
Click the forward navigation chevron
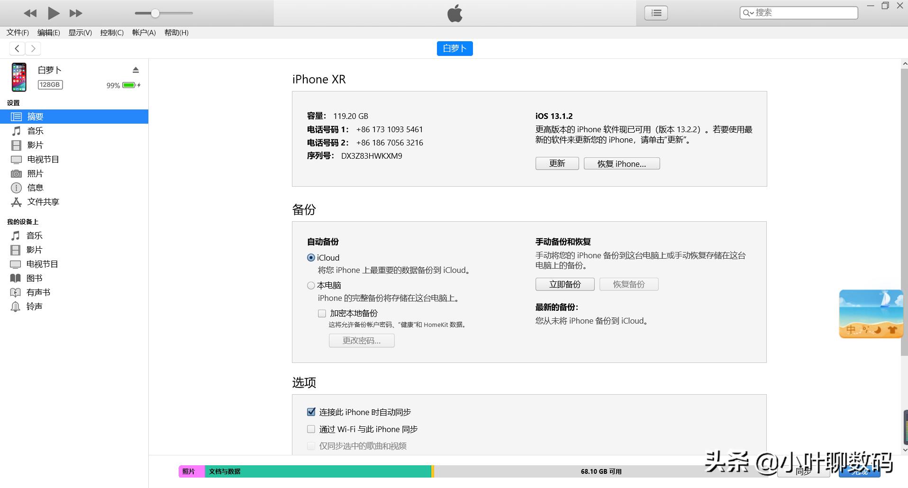click(33, 48)
